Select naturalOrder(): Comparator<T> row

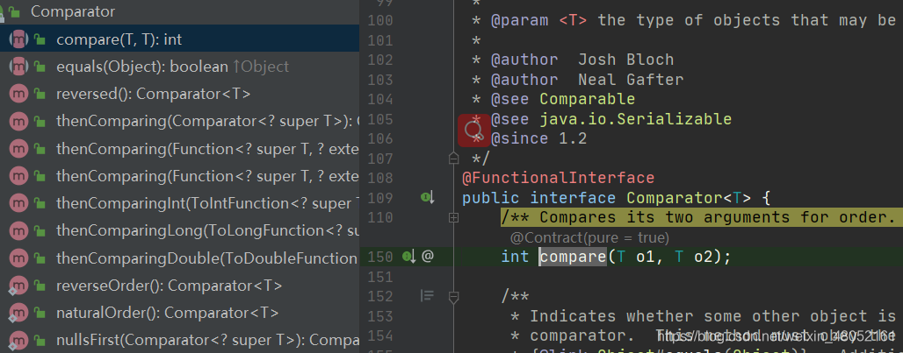(180, 313)
